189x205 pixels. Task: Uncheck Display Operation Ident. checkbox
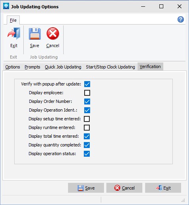(87, 110)
